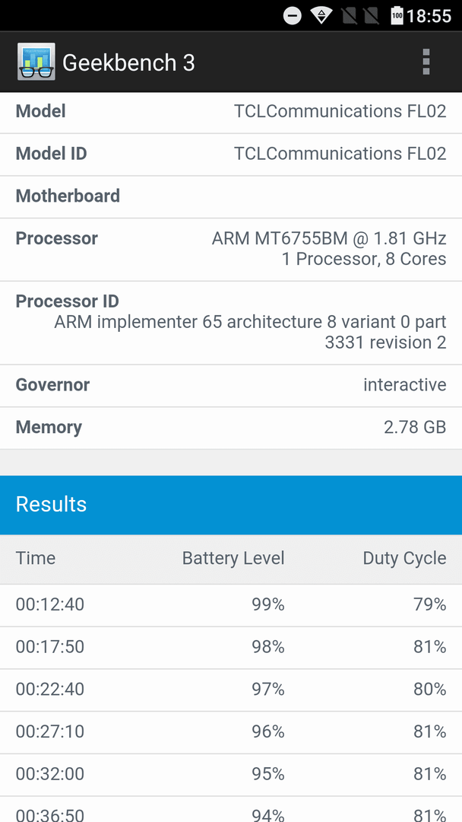
Task: Tap the Battery Level column header
Action: (x=233, y=559)
